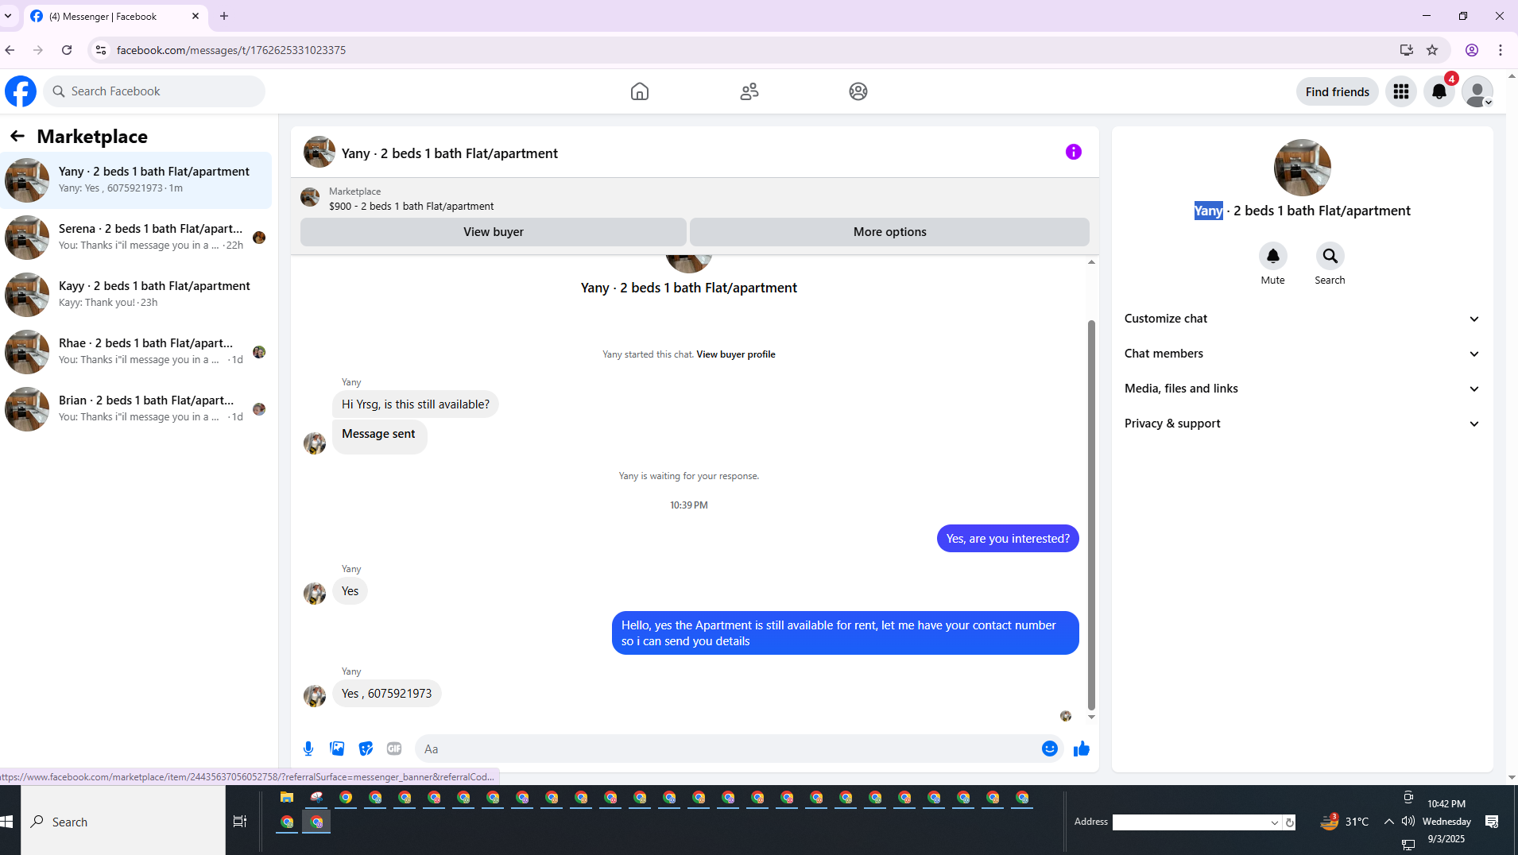The image size is (1518, 855).
Task: Focus the Search Facebook field
Action: 154,91
